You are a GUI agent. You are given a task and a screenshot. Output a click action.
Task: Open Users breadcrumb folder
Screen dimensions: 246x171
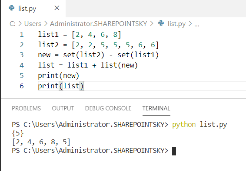tap(33, 24)
